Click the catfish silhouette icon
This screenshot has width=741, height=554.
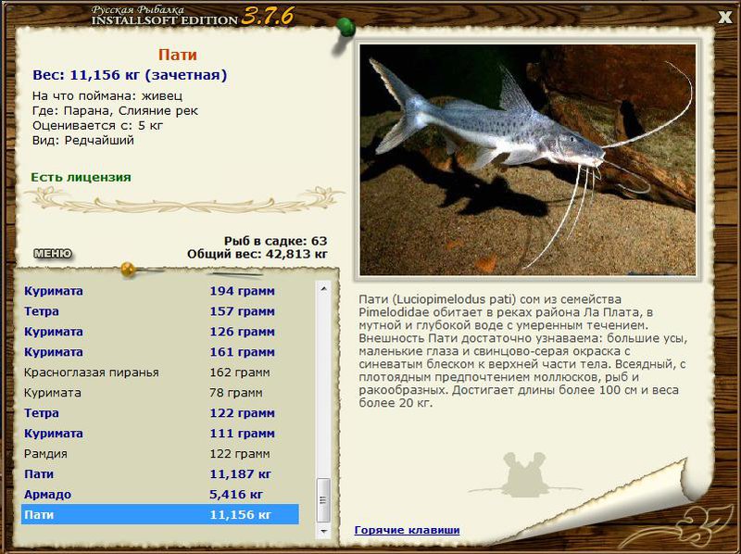[x=523, y=474]
